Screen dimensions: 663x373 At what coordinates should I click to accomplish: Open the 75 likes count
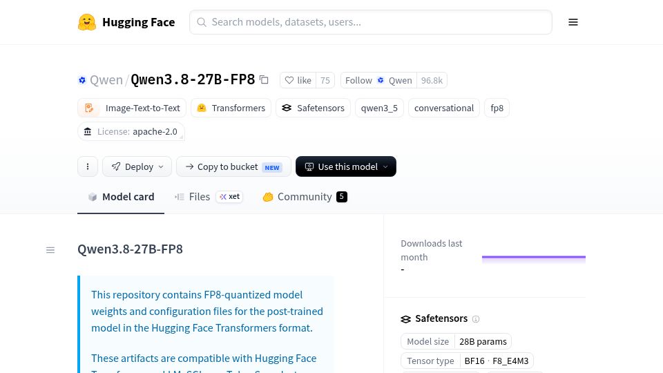point(325,80)
